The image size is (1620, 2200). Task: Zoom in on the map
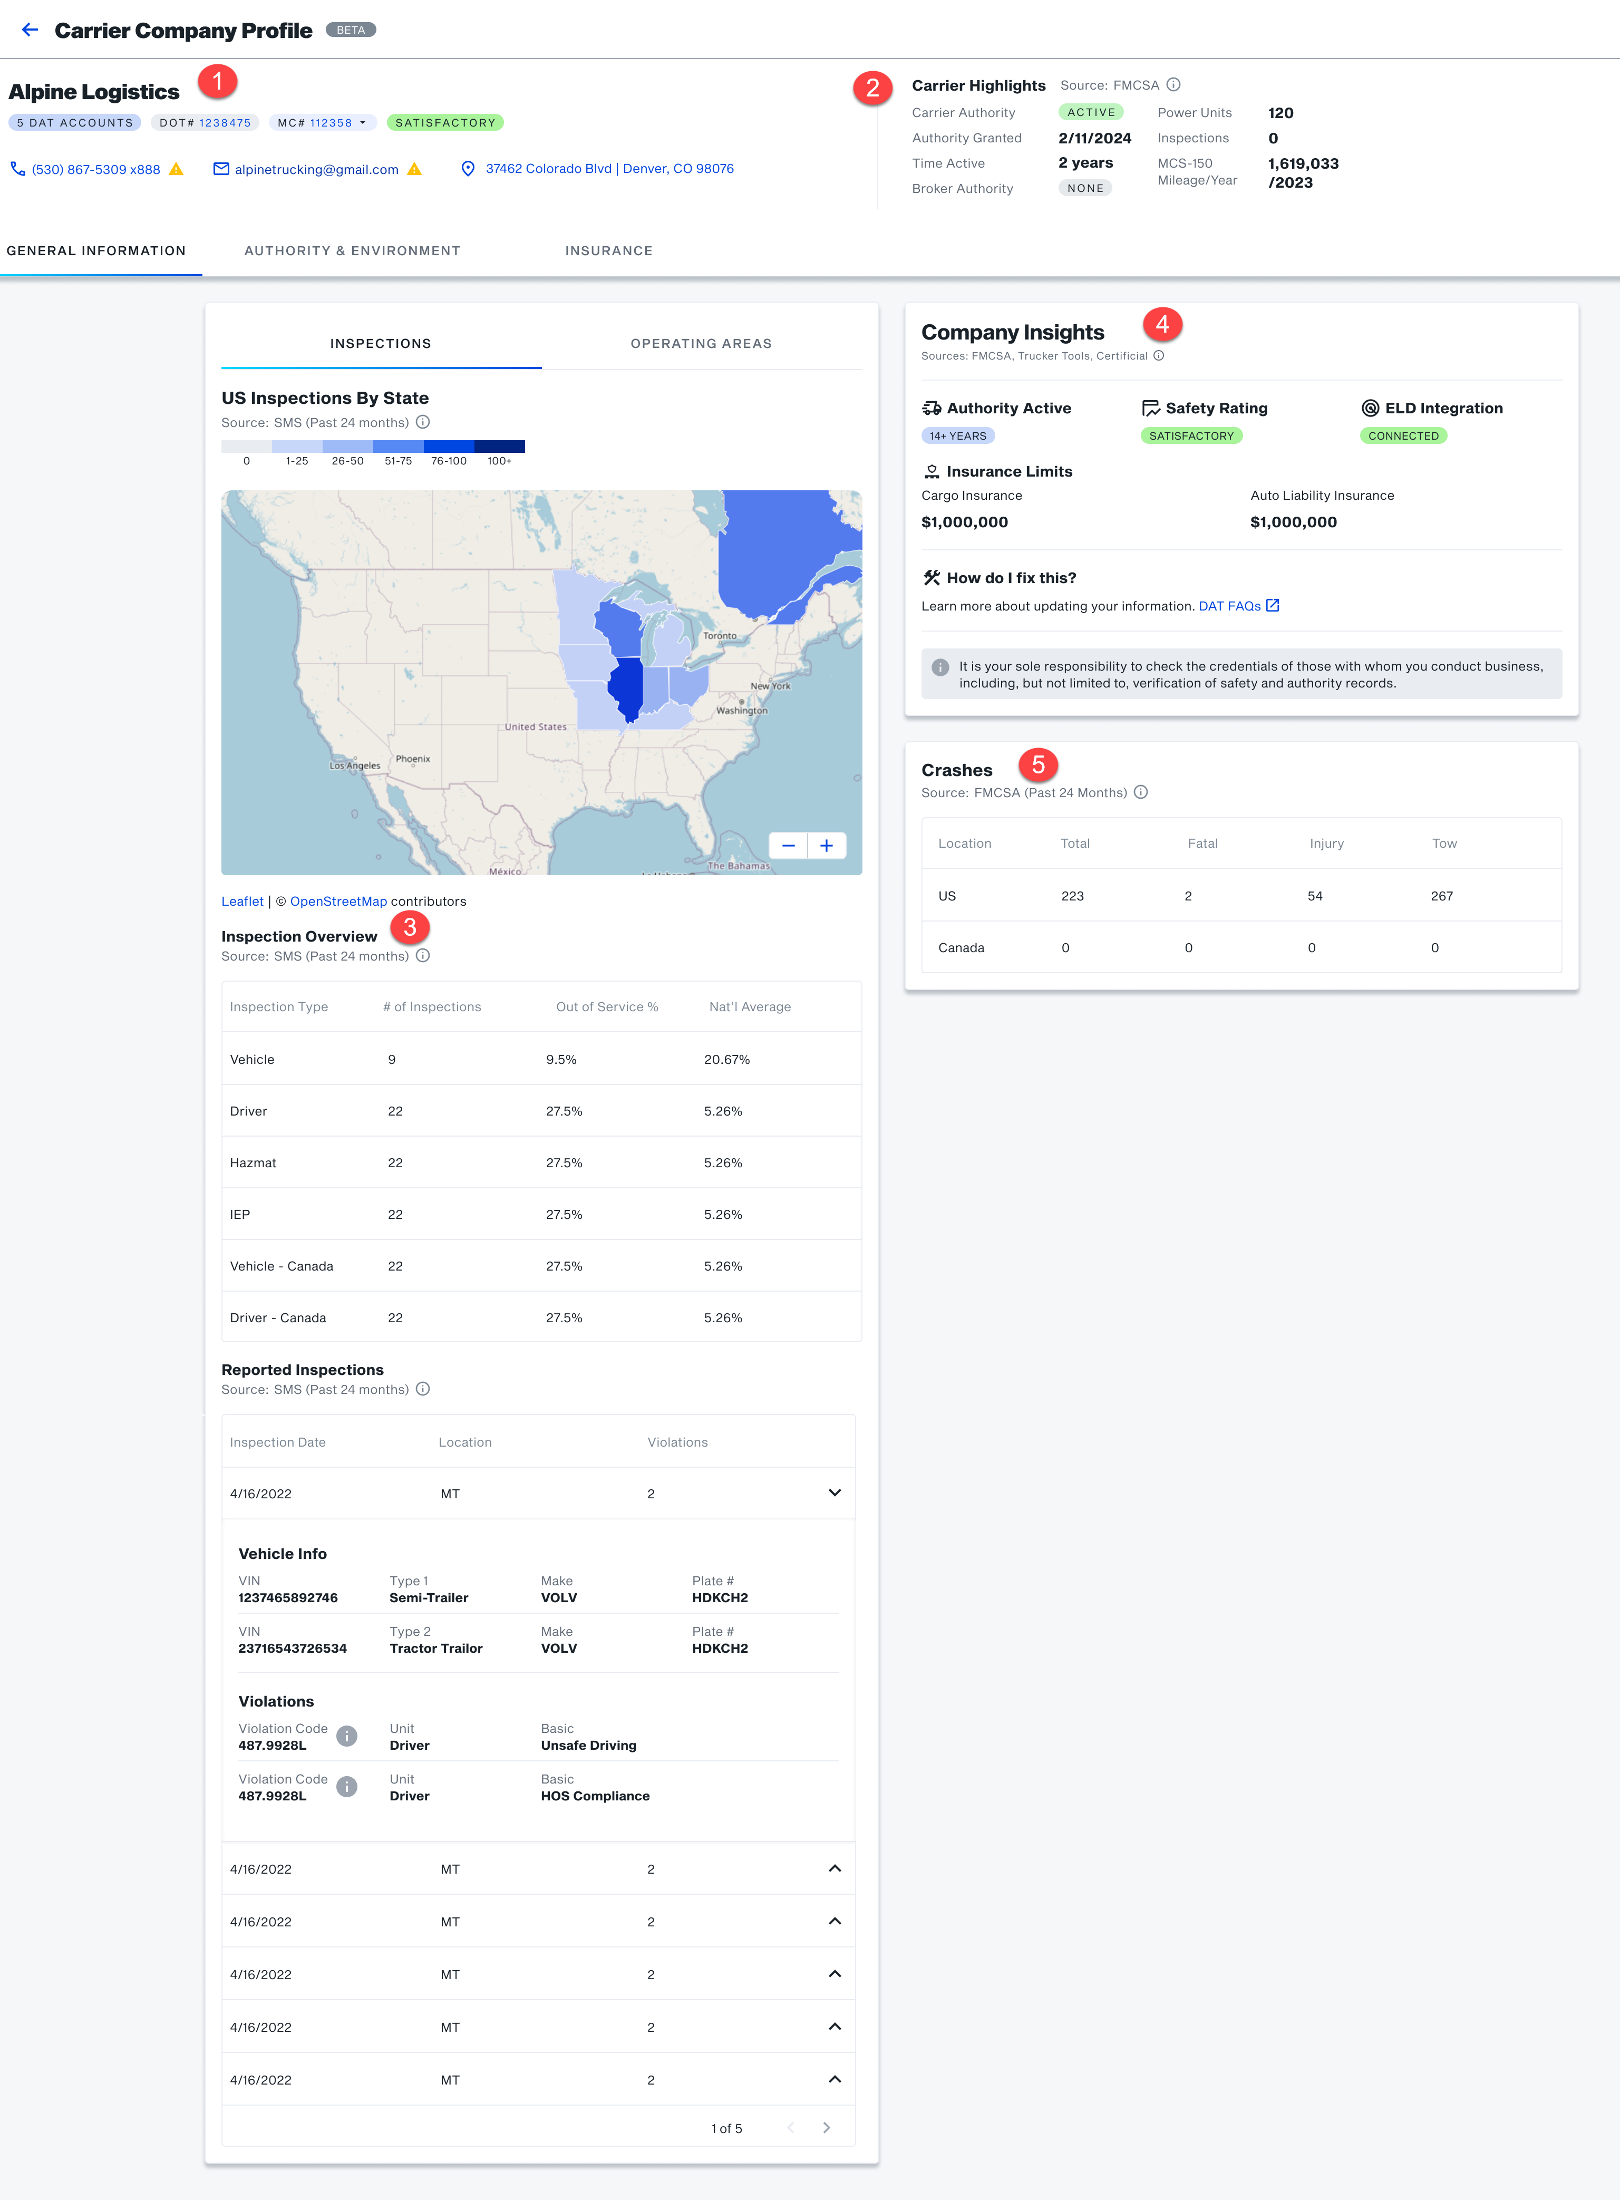coord(827,845)
